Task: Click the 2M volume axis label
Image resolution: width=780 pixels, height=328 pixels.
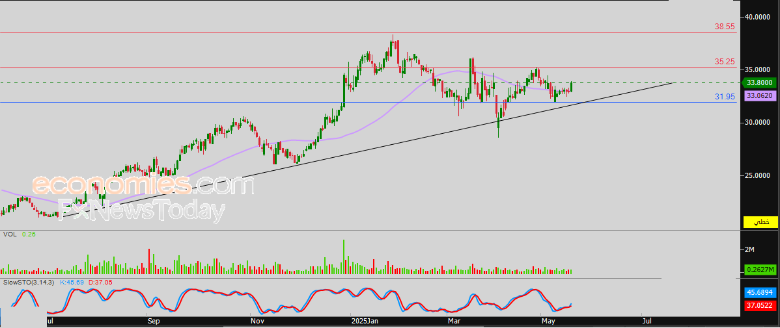Action: pyautogui.click(x=749, y=249)
